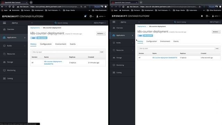The width and height of the screenshot is (222, 125).
Task: Open admin user menu in left console
Action: [x=101, y=16]
